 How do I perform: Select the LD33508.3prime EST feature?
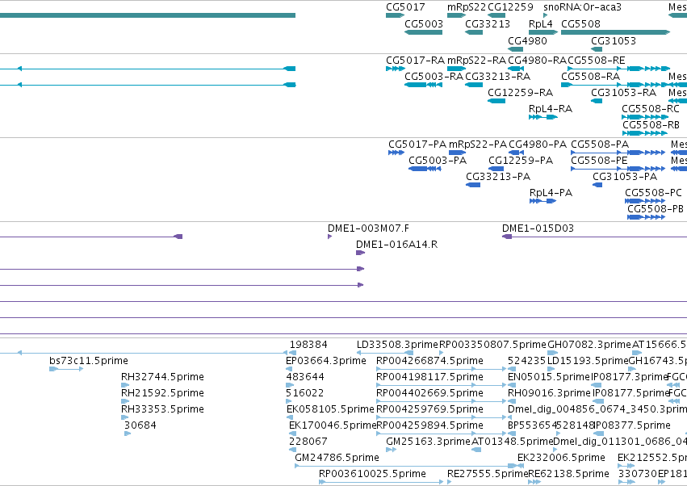pyautogui.click(x=385, y=353)
